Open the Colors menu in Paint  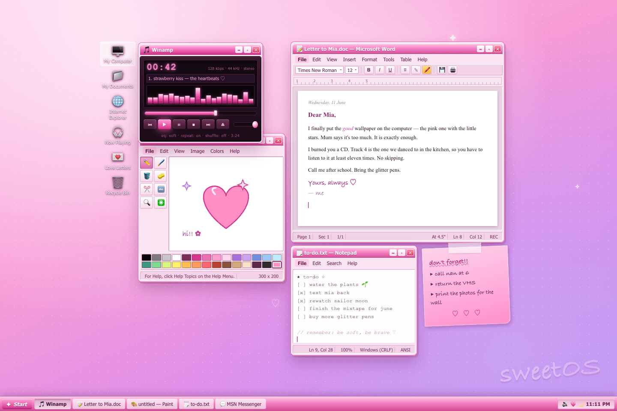217,151
